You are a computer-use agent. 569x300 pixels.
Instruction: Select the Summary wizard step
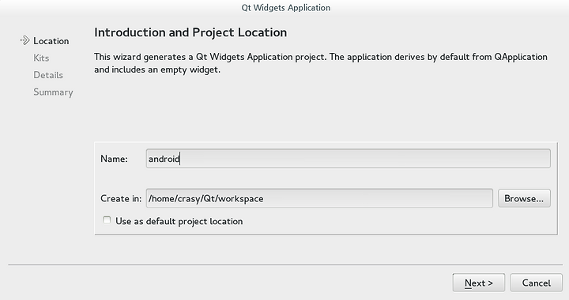tap(53, 92)
